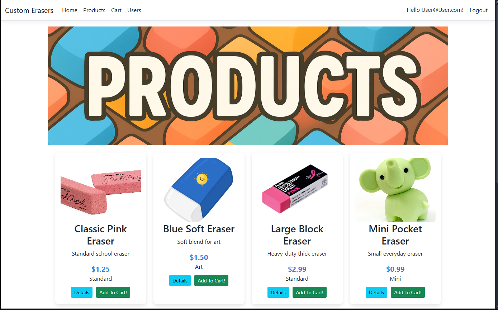Click the blue eraser product image

199,190
